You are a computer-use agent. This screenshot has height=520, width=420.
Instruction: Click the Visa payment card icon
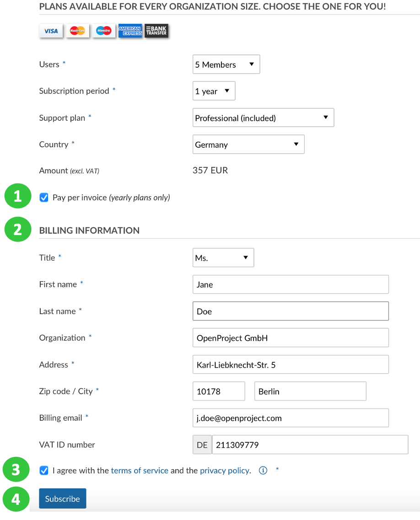[x=51, y=31]
